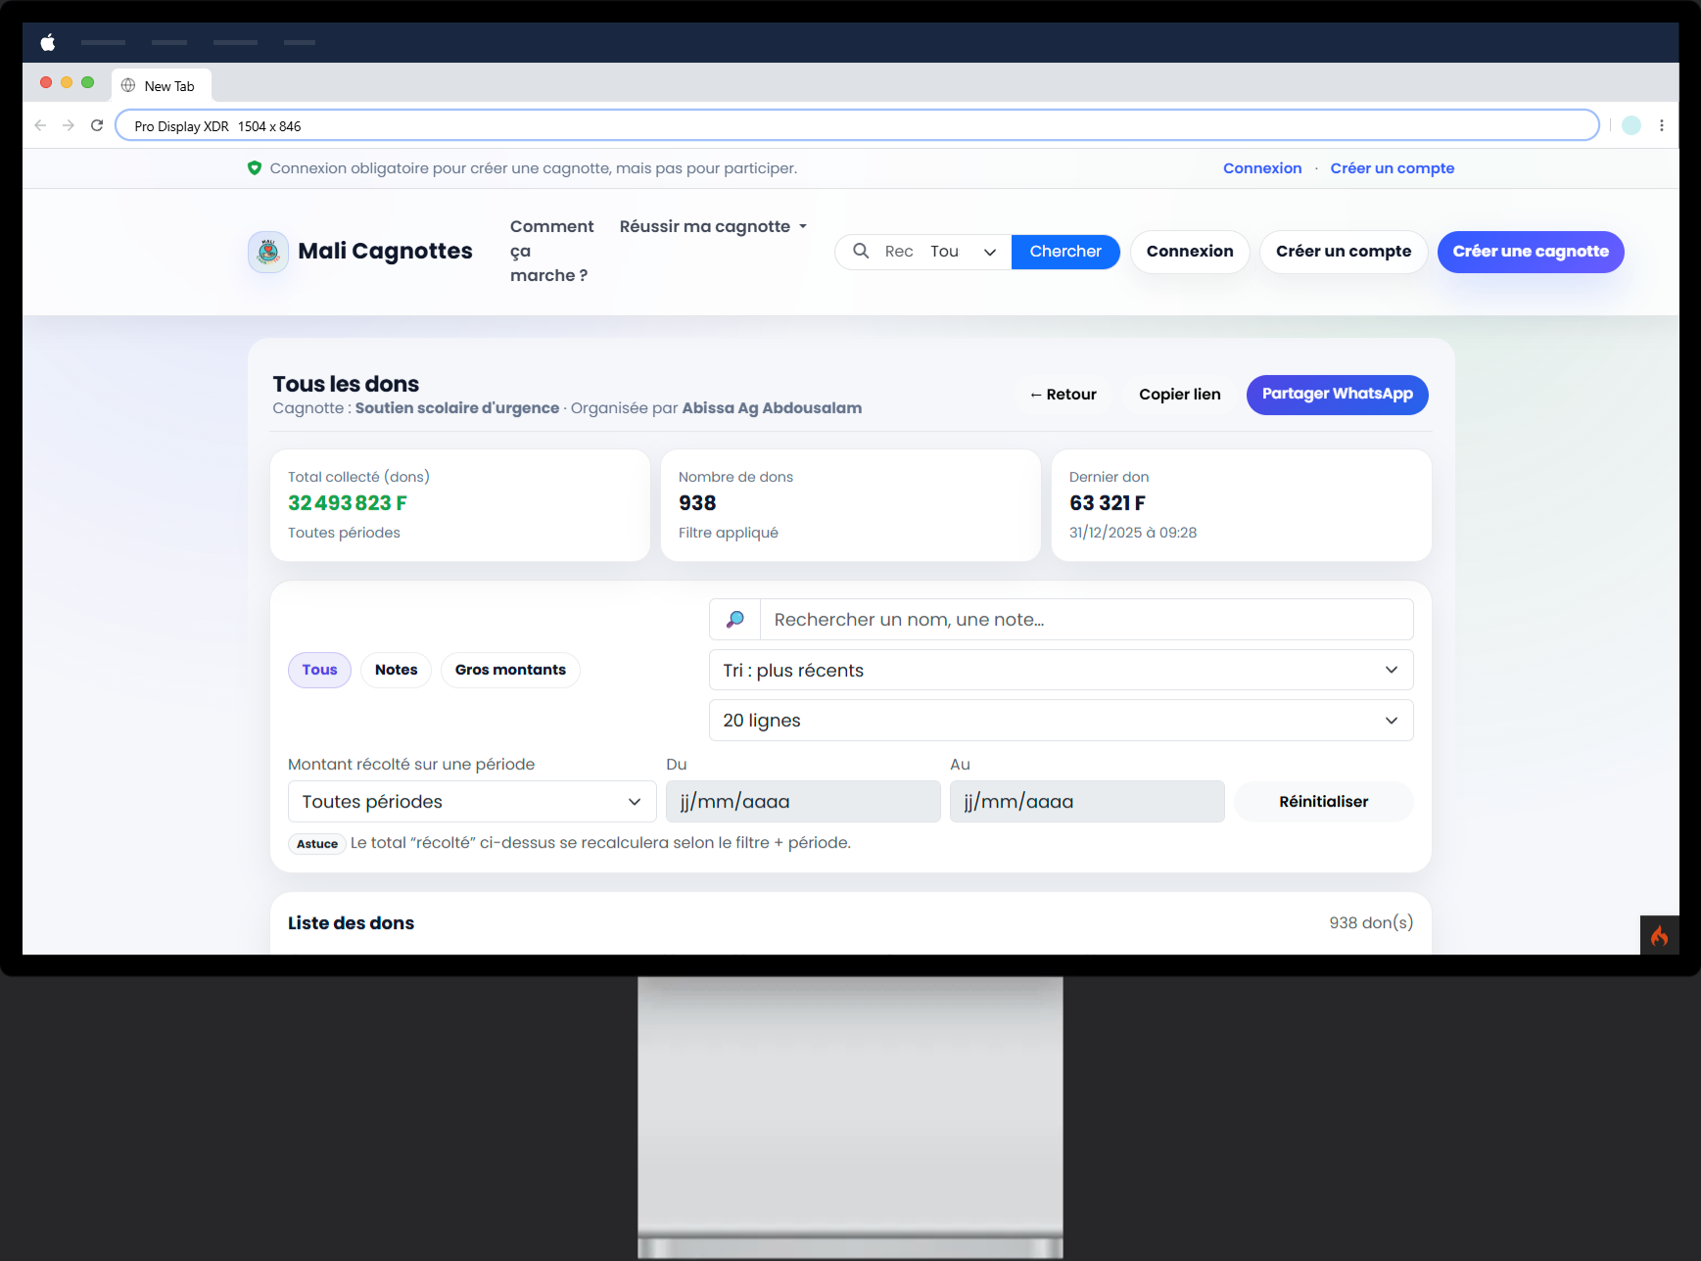Click the Créer une cagnotte button

click(x=1530, y=252)
